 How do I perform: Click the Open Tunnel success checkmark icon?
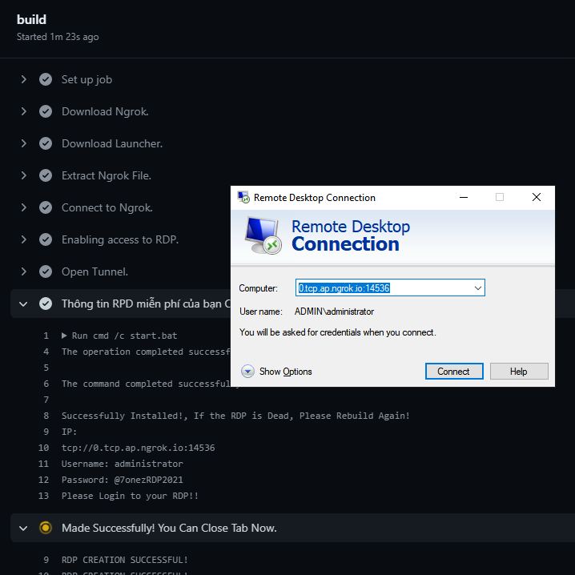pos(46,271)
